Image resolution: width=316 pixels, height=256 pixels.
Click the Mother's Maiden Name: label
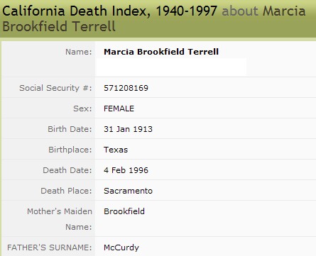click(x=60, y=219)
